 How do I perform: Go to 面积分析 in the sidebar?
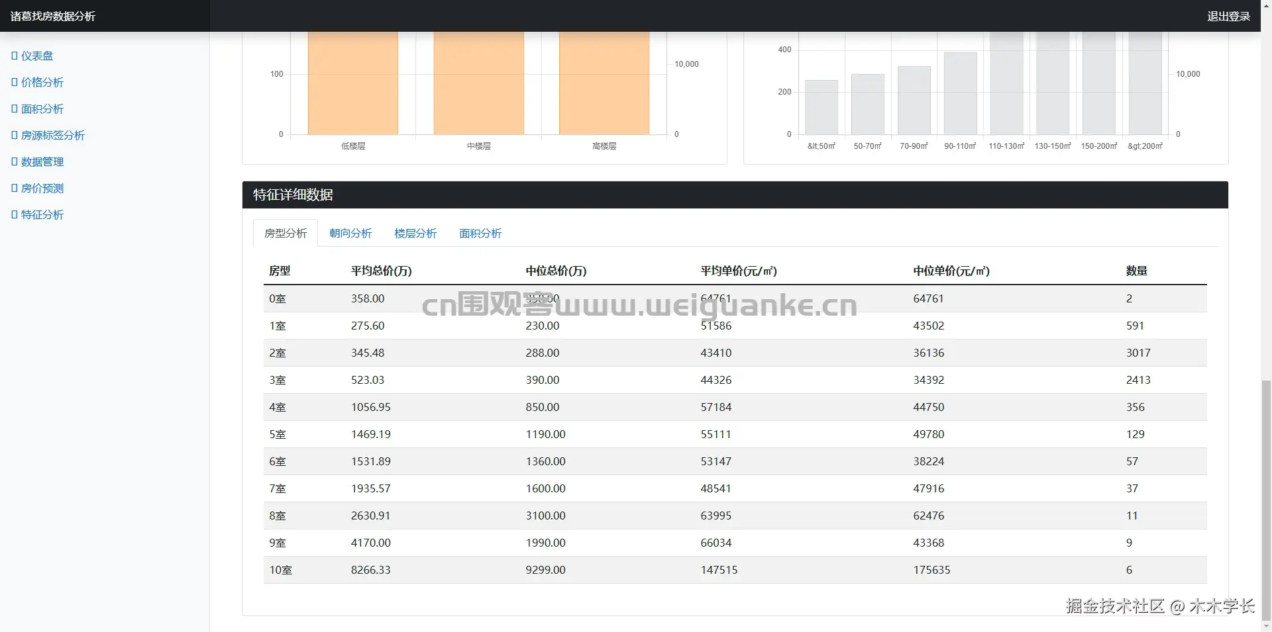pyautogui.click(x=38, y=109)
